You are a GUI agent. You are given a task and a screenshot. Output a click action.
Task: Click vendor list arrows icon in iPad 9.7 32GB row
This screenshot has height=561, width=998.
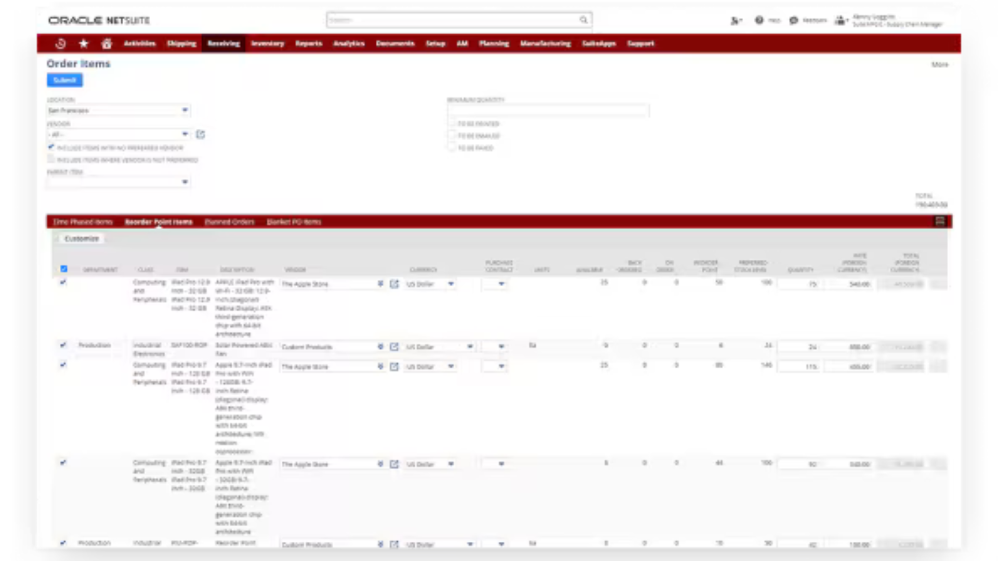pyautogui.click(x=380, y=464)
